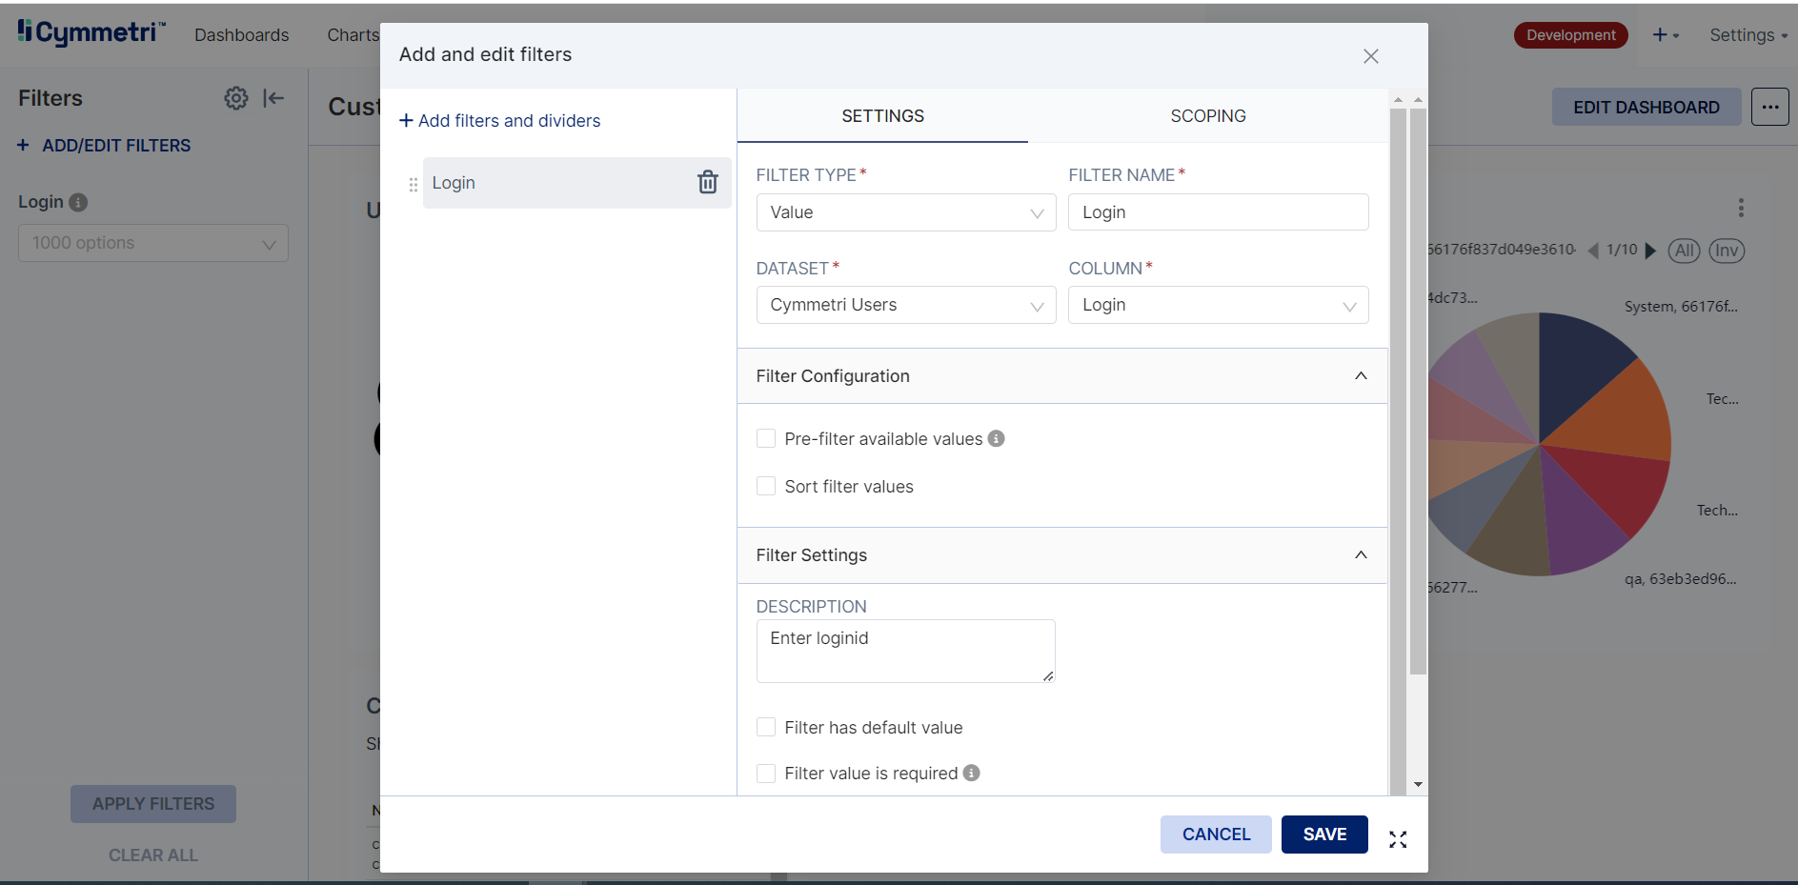Click the Save button
This screenshot has width=1798, height=885.
click(x=1323, y=835)
